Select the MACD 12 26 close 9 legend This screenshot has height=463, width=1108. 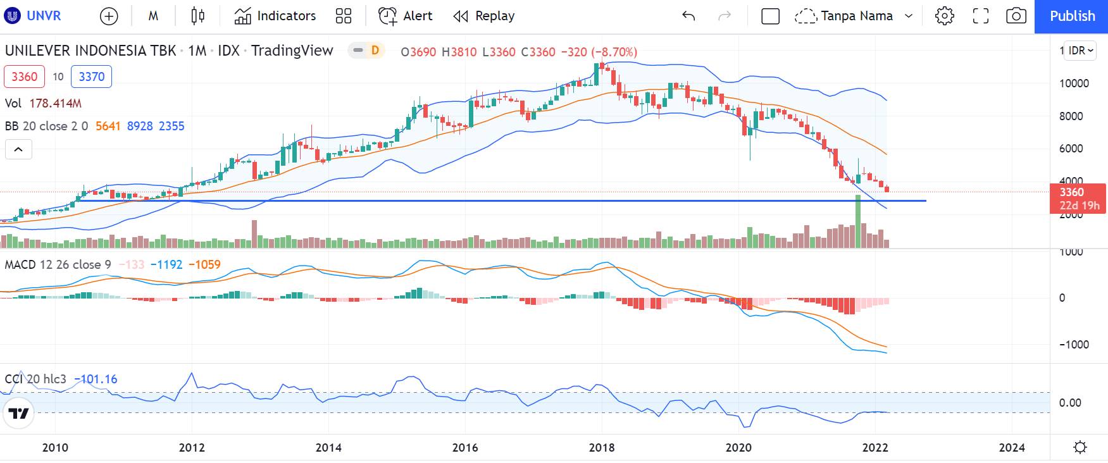click(x=58, y=264)
